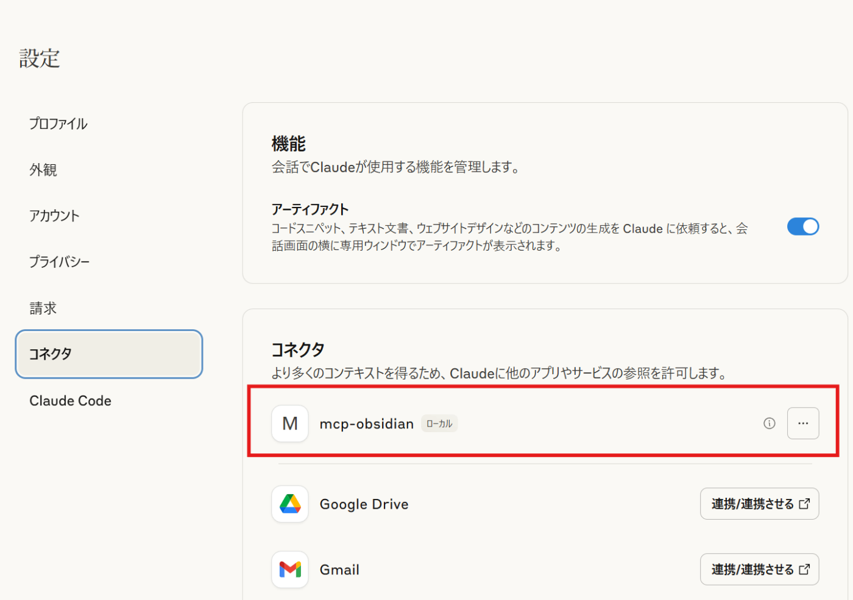Open the プロファイル settings section

(x=58, y=124)
